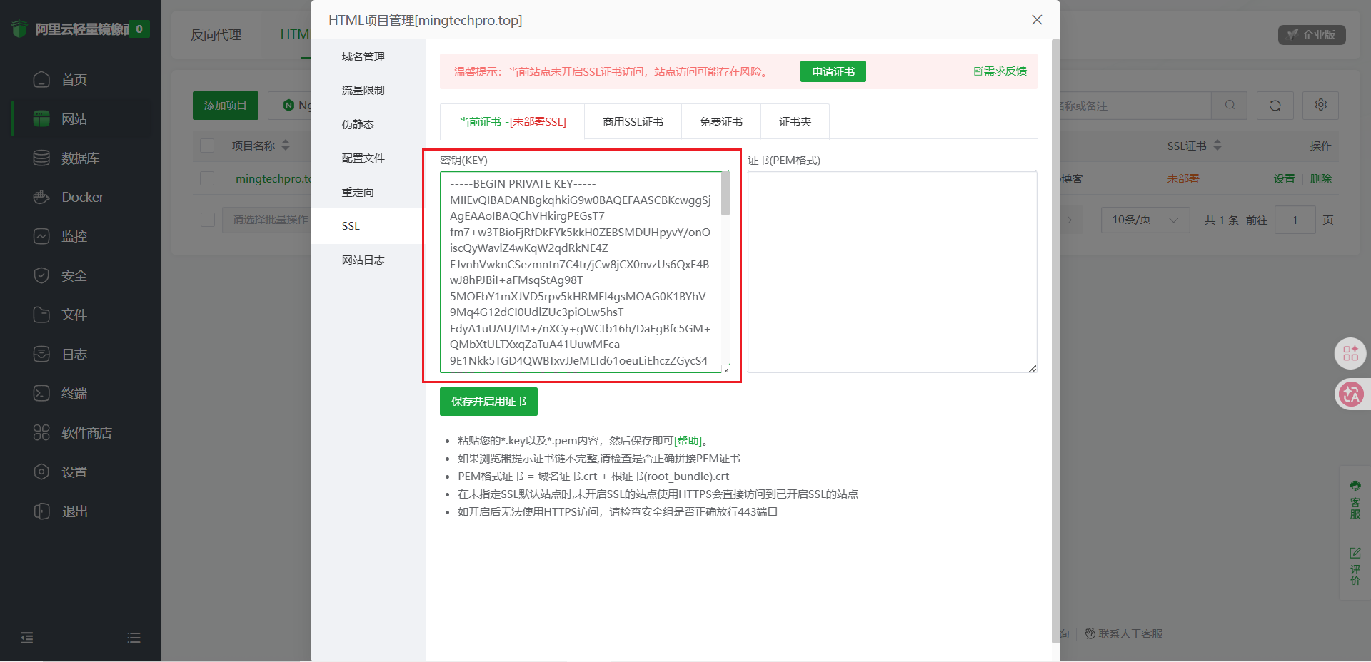Click 保存并启用证书 button

pos(488,402)
